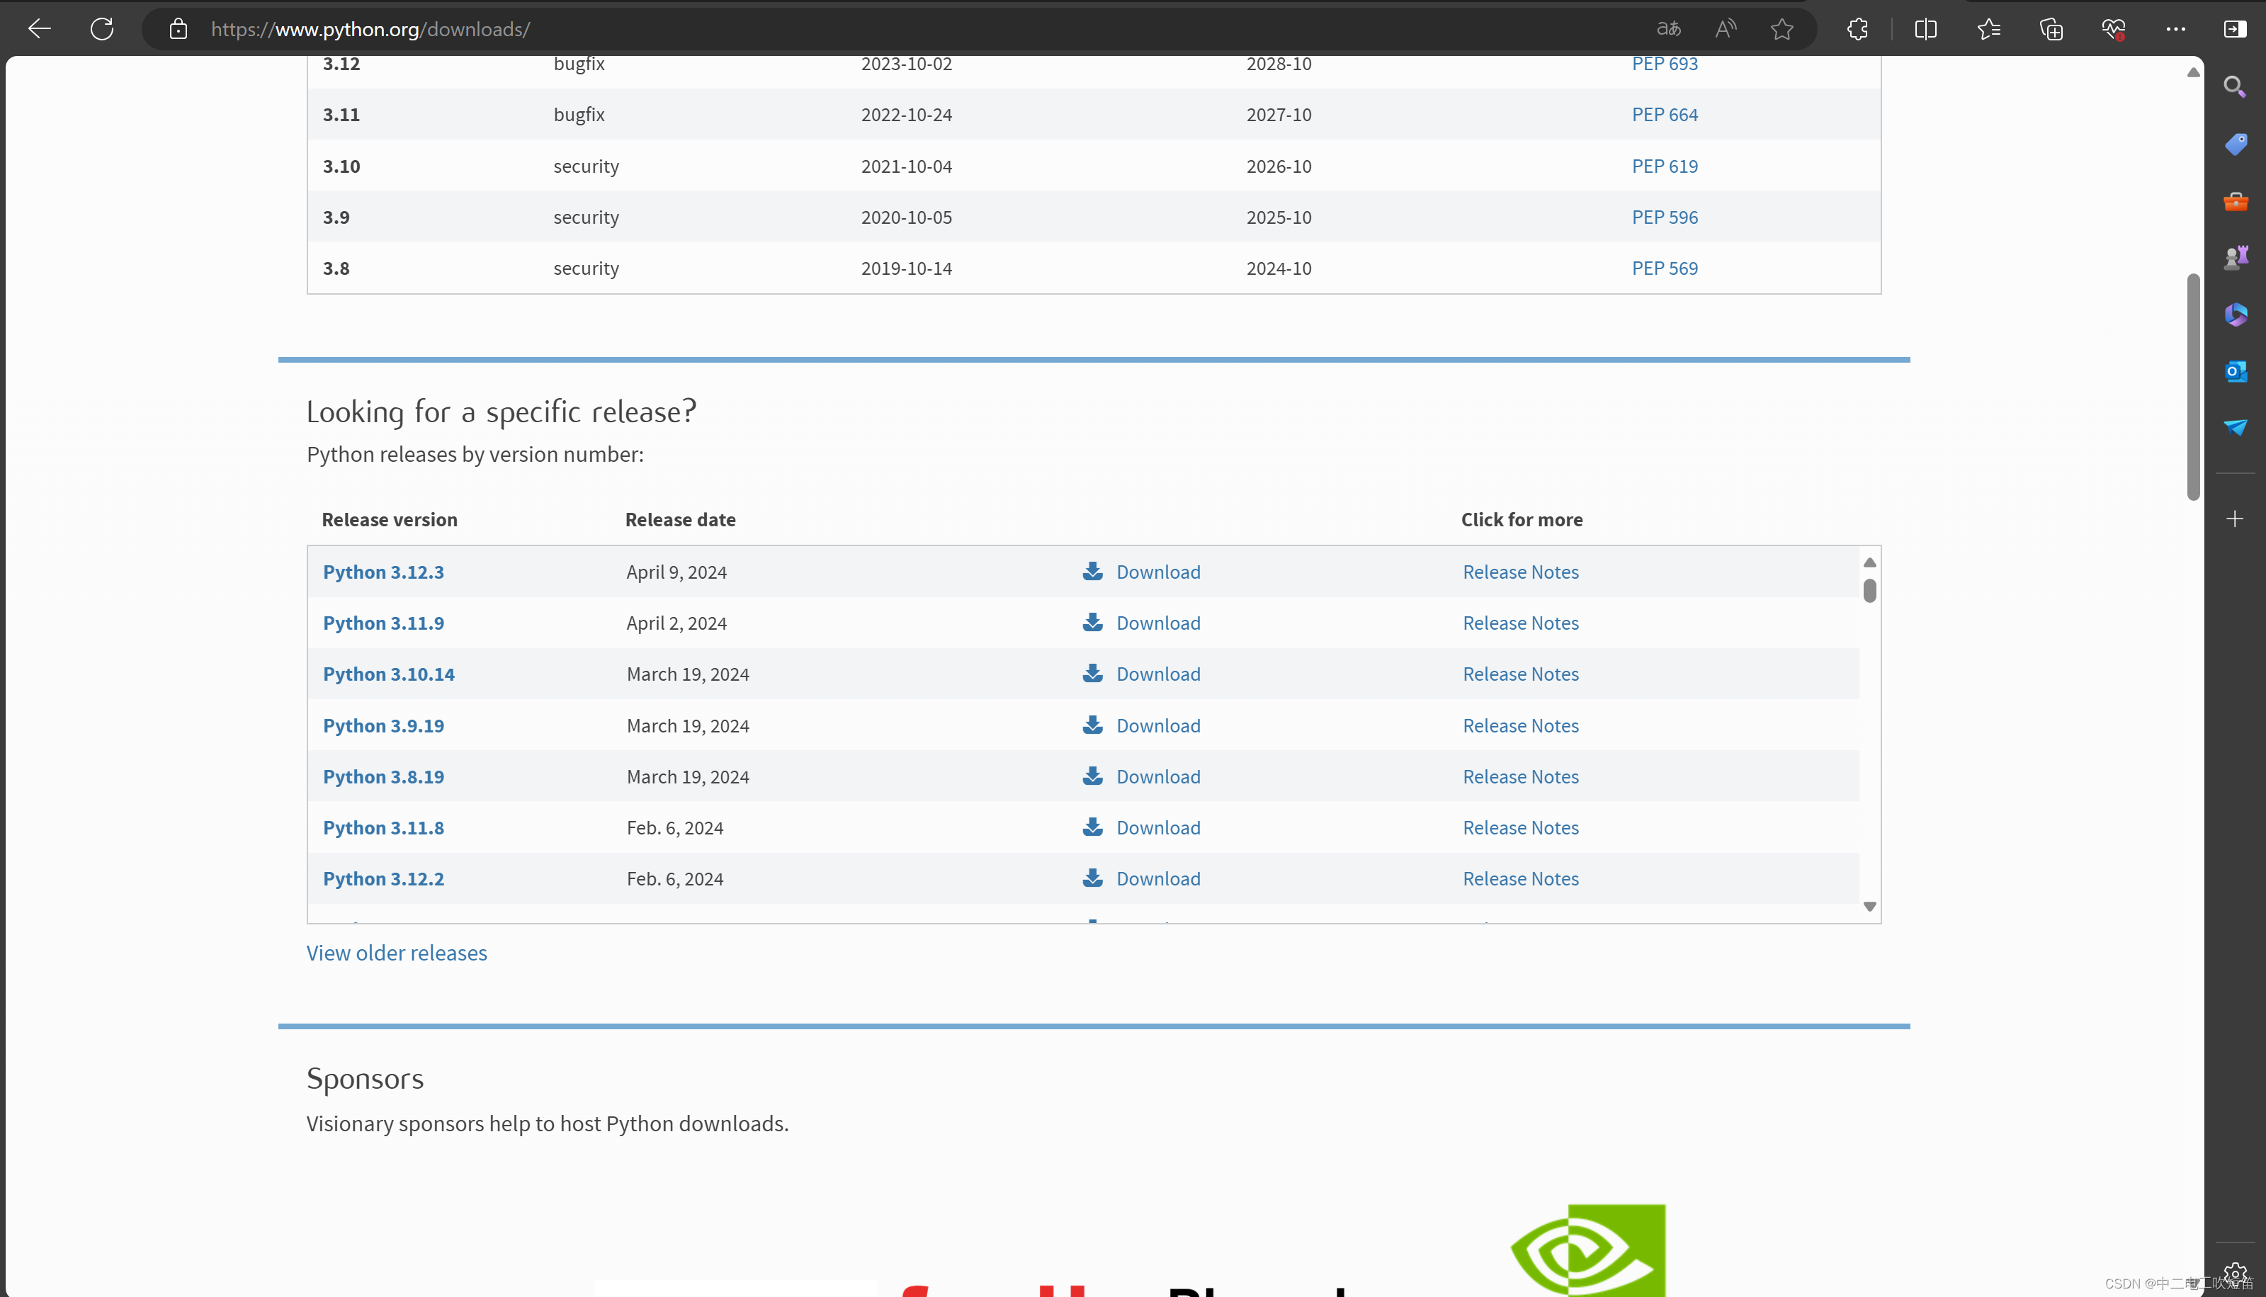Click the browser back arrow

click(x=39, y=28)
